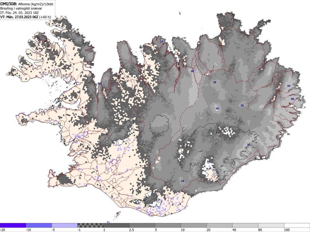Click the "Breyting í vatnsgildi snævar" subtitle
Image resolution: width=310 pixels, height=232 pixels.
tap(21, 8)
